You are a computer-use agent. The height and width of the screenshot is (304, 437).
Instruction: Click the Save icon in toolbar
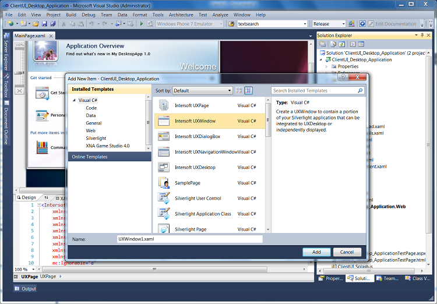(44, 24)
